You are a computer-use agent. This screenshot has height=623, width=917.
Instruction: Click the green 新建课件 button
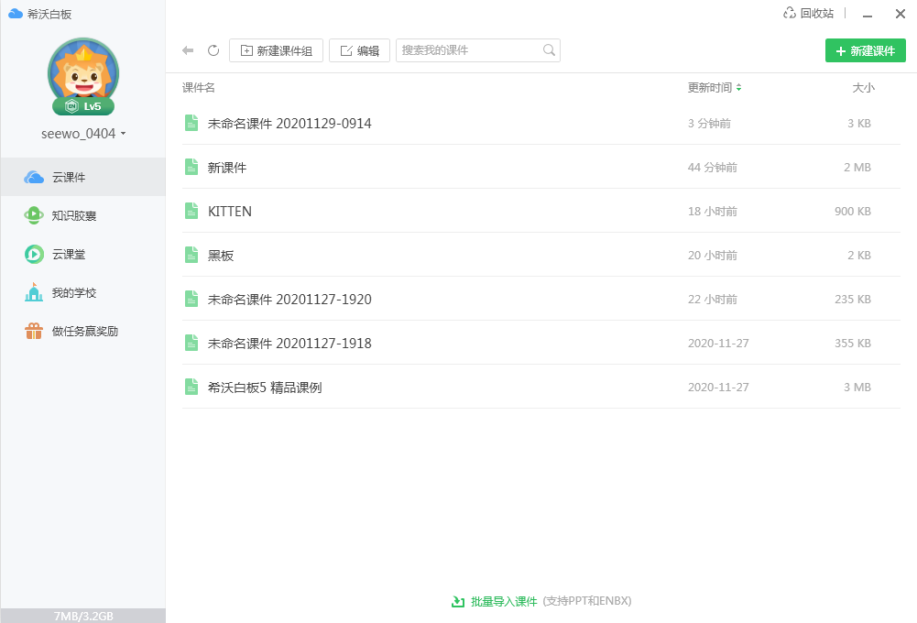[866, 51]
